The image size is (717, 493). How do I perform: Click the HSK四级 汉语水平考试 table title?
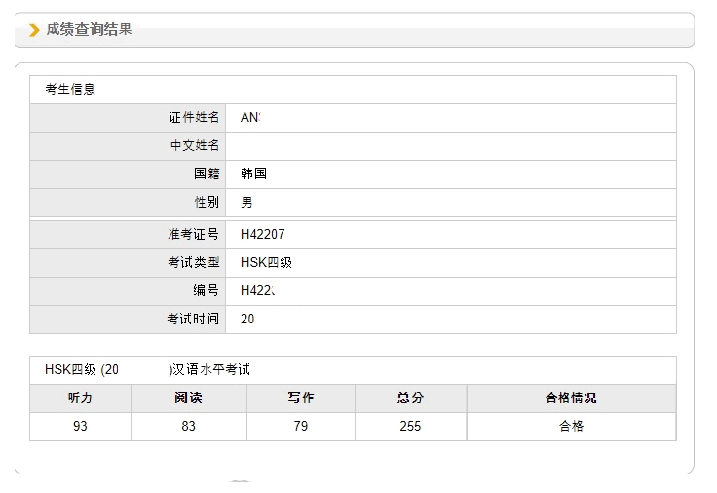coord(147,369)
